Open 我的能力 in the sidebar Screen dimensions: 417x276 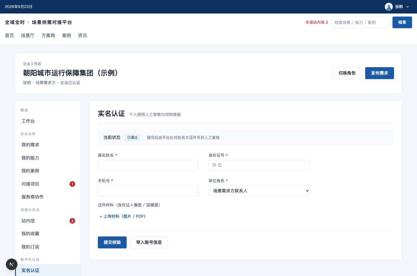(48, 158)
